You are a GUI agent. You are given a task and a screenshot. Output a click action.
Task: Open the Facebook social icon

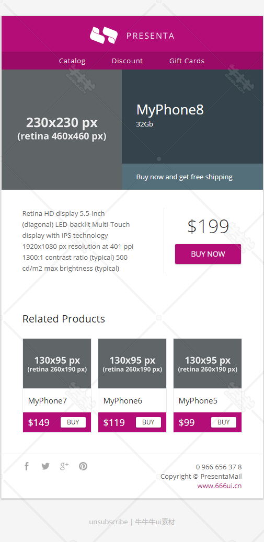point(27,466)
